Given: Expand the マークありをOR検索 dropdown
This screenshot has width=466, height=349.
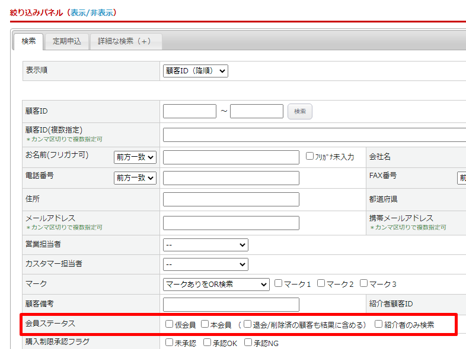Looking at the screenshot, I should [216, 285].
